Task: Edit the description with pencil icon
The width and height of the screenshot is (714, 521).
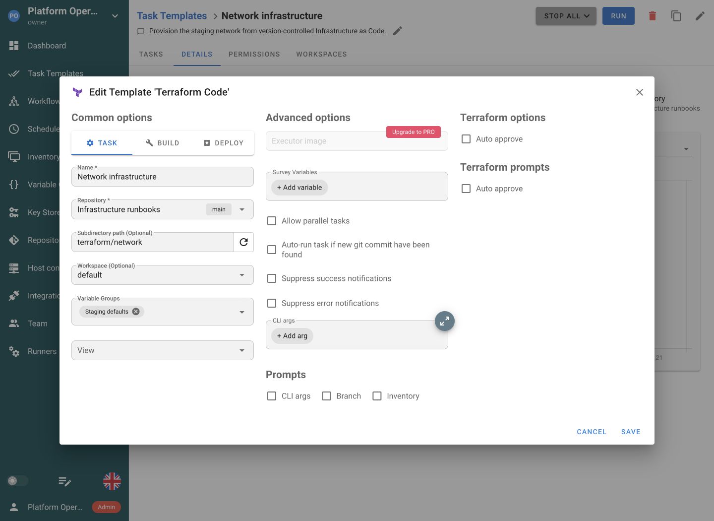Action: [398, 31]
